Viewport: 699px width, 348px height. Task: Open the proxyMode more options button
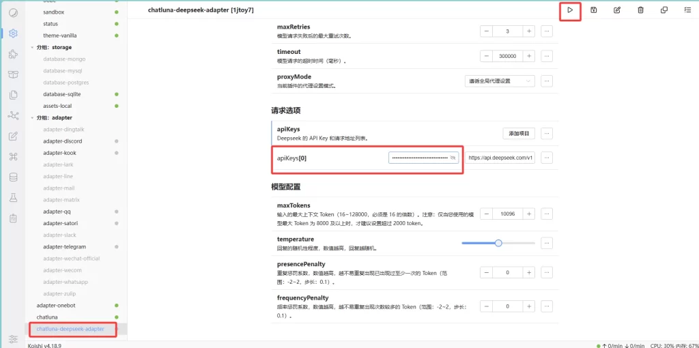tap(547, 81)
